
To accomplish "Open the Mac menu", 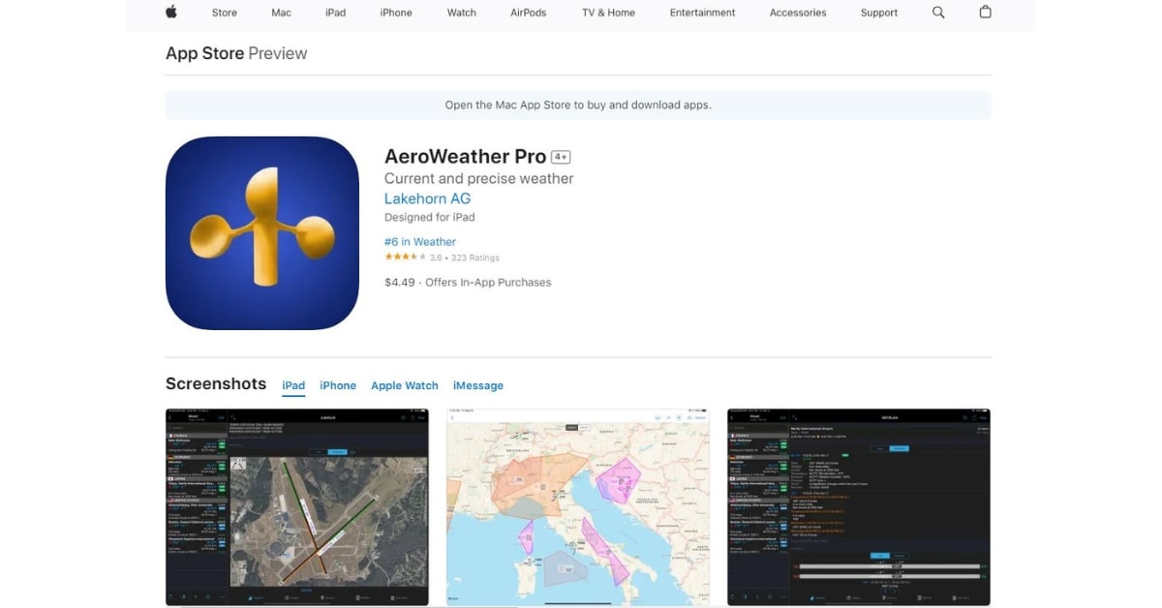I will (281, 13).
